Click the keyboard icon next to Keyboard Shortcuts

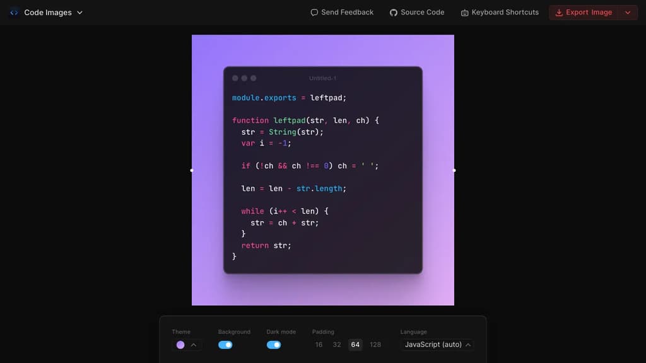(x=464, y=12)
